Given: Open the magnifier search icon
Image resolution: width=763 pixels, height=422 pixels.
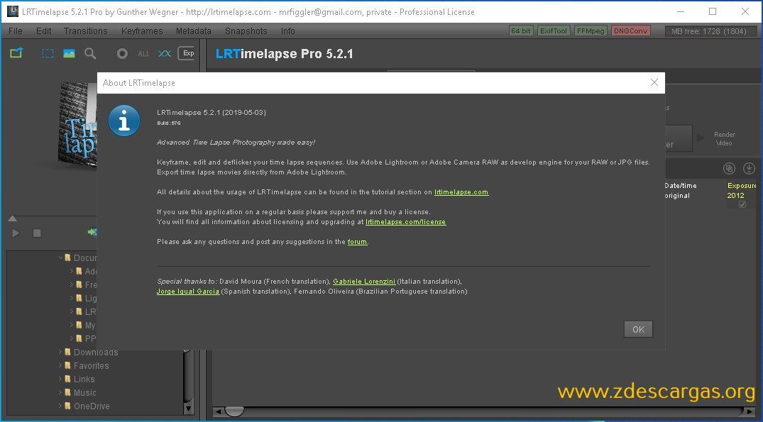Looking at the screenshot, I should pyautogui.click(x=90, y=53).
